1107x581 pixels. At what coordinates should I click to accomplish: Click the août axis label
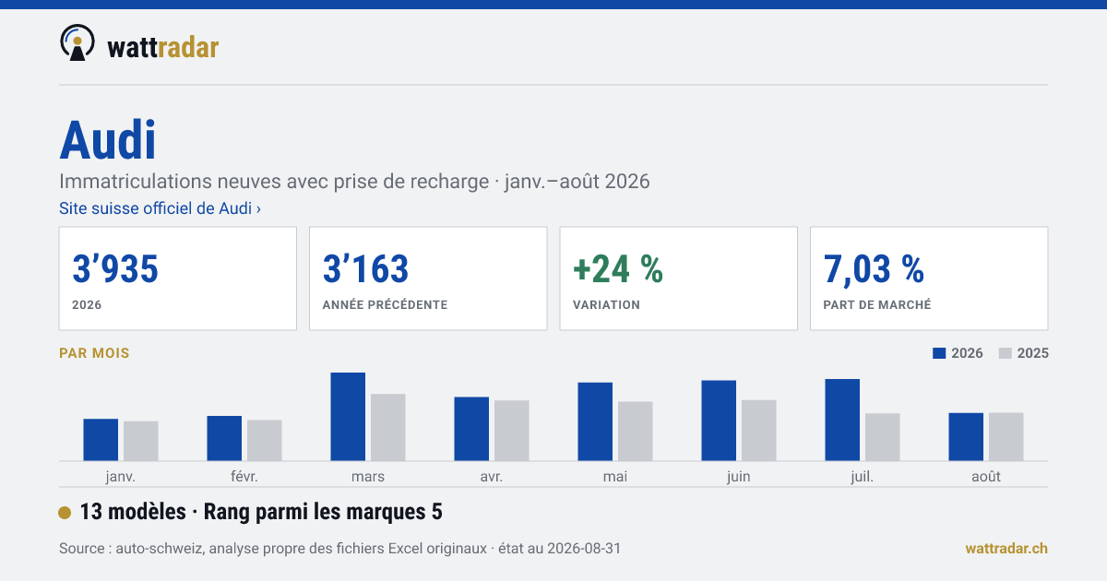(x=986, y=477)
